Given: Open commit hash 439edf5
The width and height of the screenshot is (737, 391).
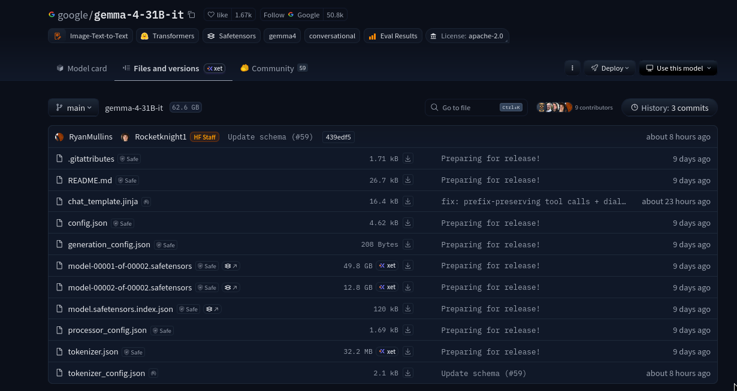Looking at the screenshot, I should pyautogui.click(x=339, y=137).
